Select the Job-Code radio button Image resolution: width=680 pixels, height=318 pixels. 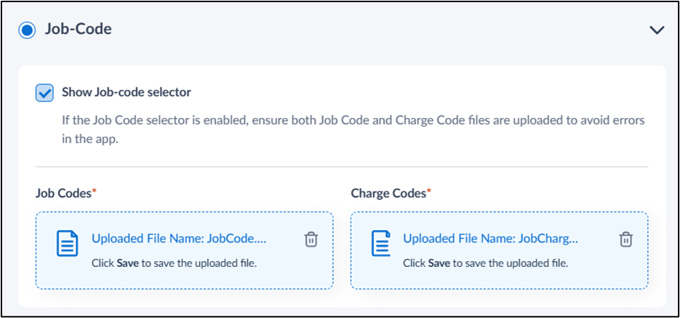point(27,30)
